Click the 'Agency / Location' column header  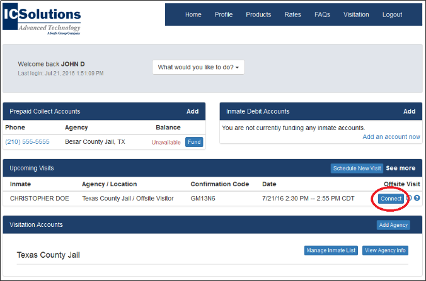tap(109, 184)
